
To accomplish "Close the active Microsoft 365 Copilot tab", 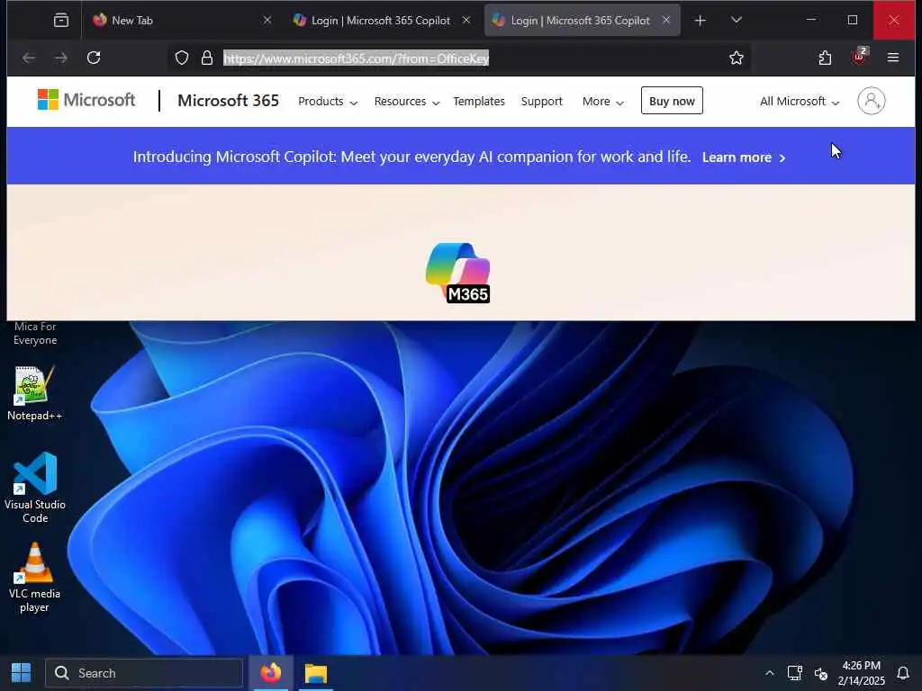I will tap(666, 20).
